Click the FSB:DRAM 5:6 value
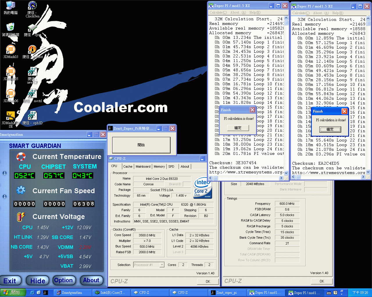This screenshot has height=297, width=372. 287,209
